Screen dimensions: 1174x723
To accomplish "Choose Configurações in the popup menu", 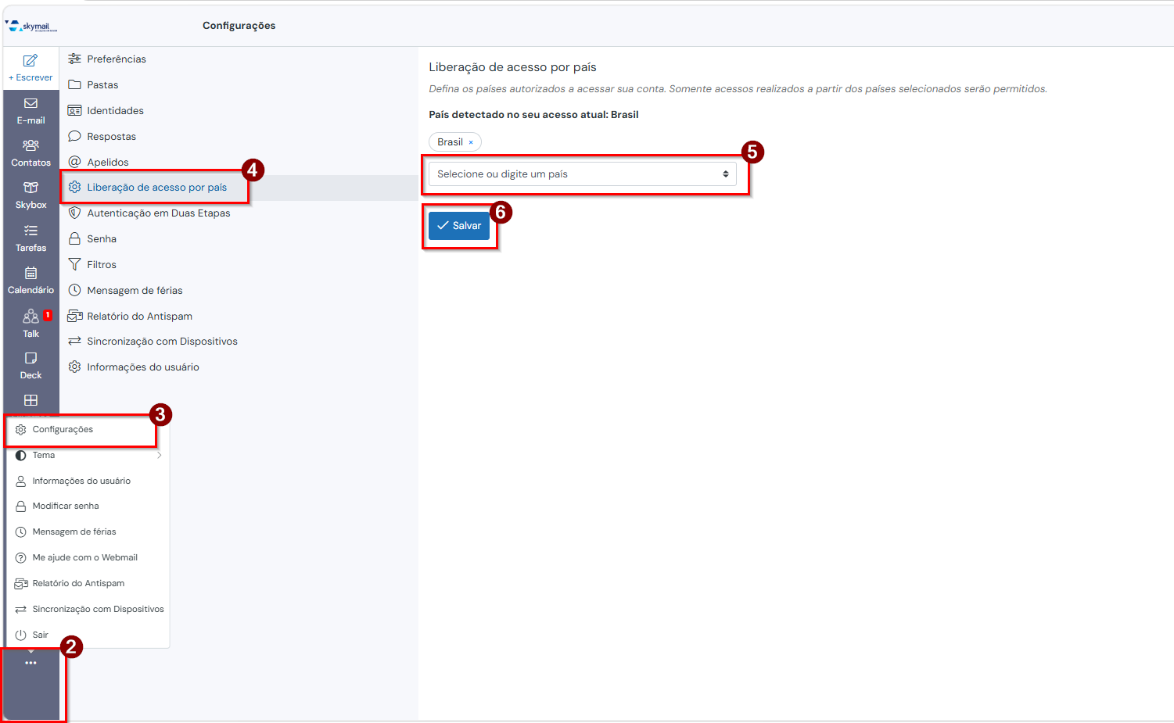I will pyautogui.click(x=88, y=430).
